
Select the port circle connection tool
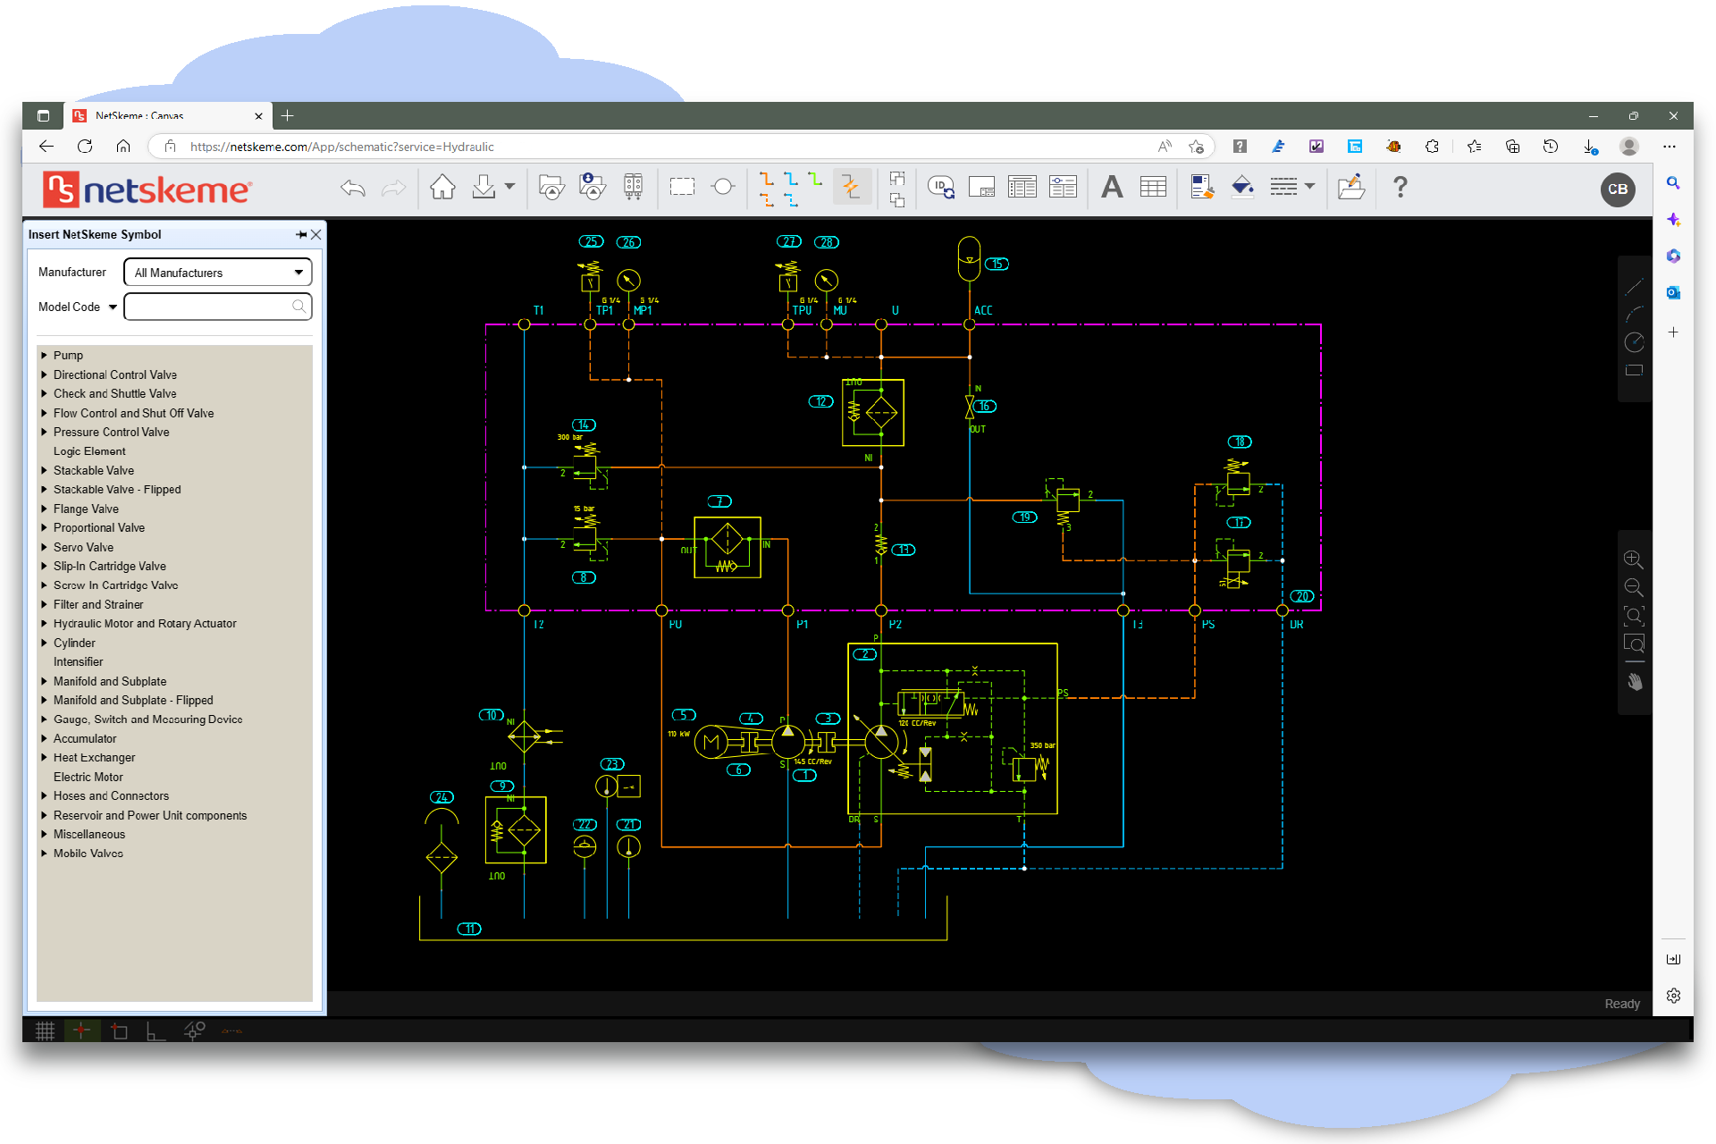[723, 187]
